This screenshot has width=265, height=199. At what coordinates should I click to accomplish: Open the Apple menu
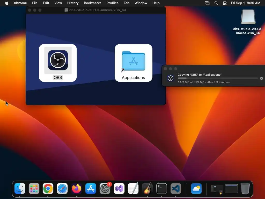click(7, 3)
